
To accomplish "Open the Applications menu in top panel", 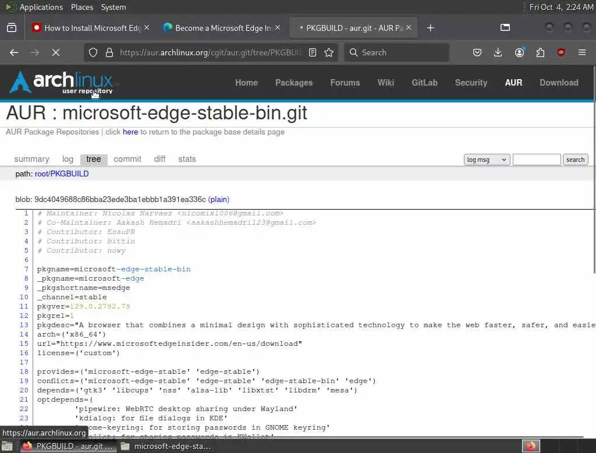I will point(41,7).
